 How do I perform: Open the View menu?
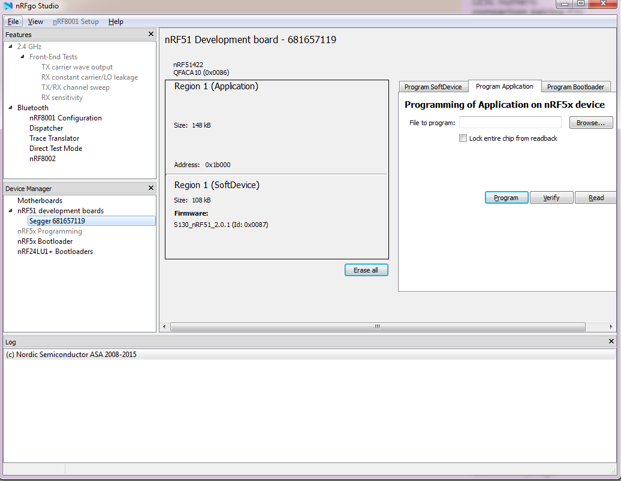click(35, 22)
